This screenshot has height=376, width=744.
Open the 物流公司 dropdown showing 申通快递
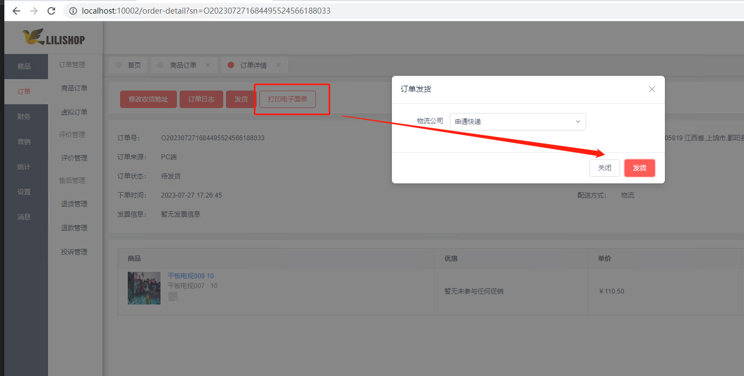tap(517, 122)
